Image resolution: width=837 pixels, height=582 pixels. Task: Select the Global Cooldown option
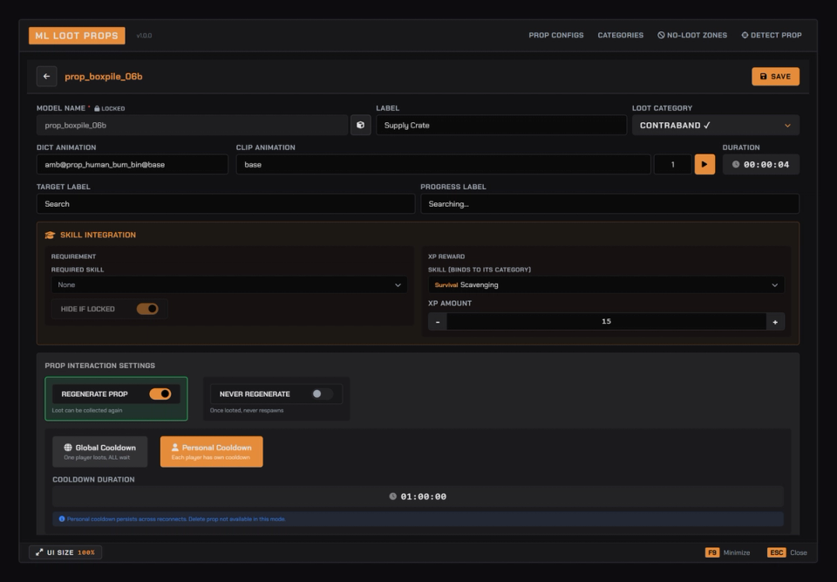click(99, 452)
